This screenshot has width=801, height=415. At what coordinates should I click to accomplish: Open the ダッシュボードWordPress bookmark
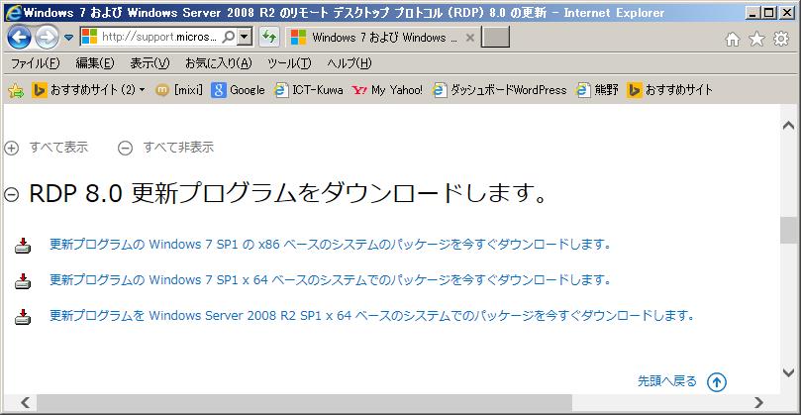(x=499, y=90)
